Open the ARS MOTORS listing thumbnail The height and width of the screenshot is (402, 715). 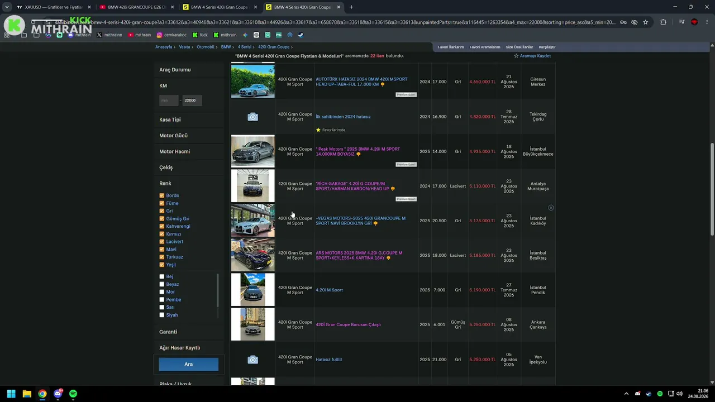click(253, 255)
